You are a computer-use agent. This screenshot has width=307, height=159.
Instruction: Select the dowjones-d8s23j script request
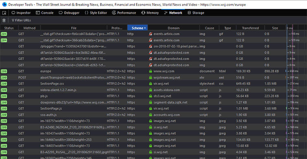click(153, 103)
